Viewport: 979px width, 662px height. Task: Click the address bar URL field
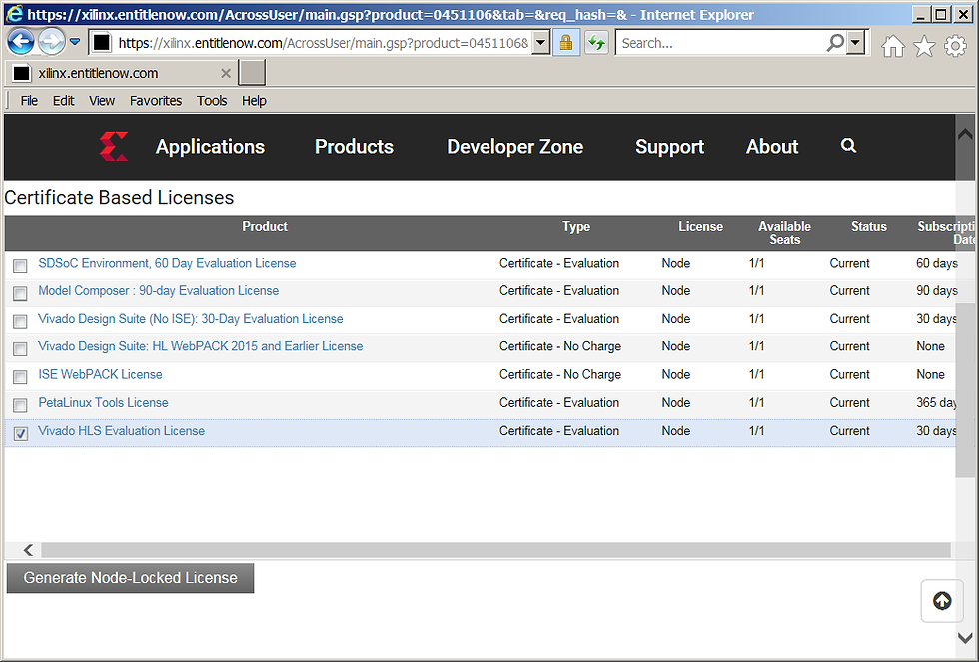tap(323, 42)
